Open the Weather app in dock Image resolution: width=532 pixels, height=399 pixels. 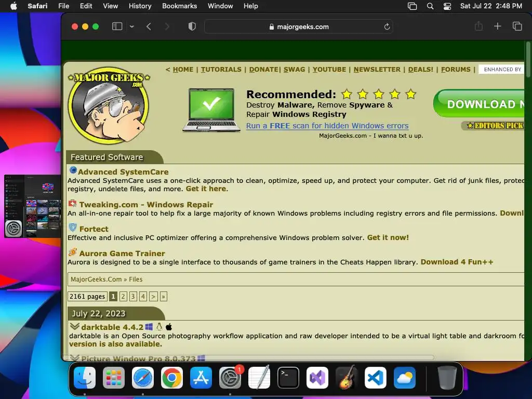pyautogui.click(x=404, y=378)
